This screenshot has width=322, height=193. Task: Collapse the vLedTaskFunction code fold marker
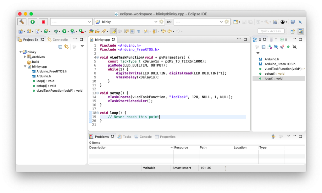pos(97,57)
